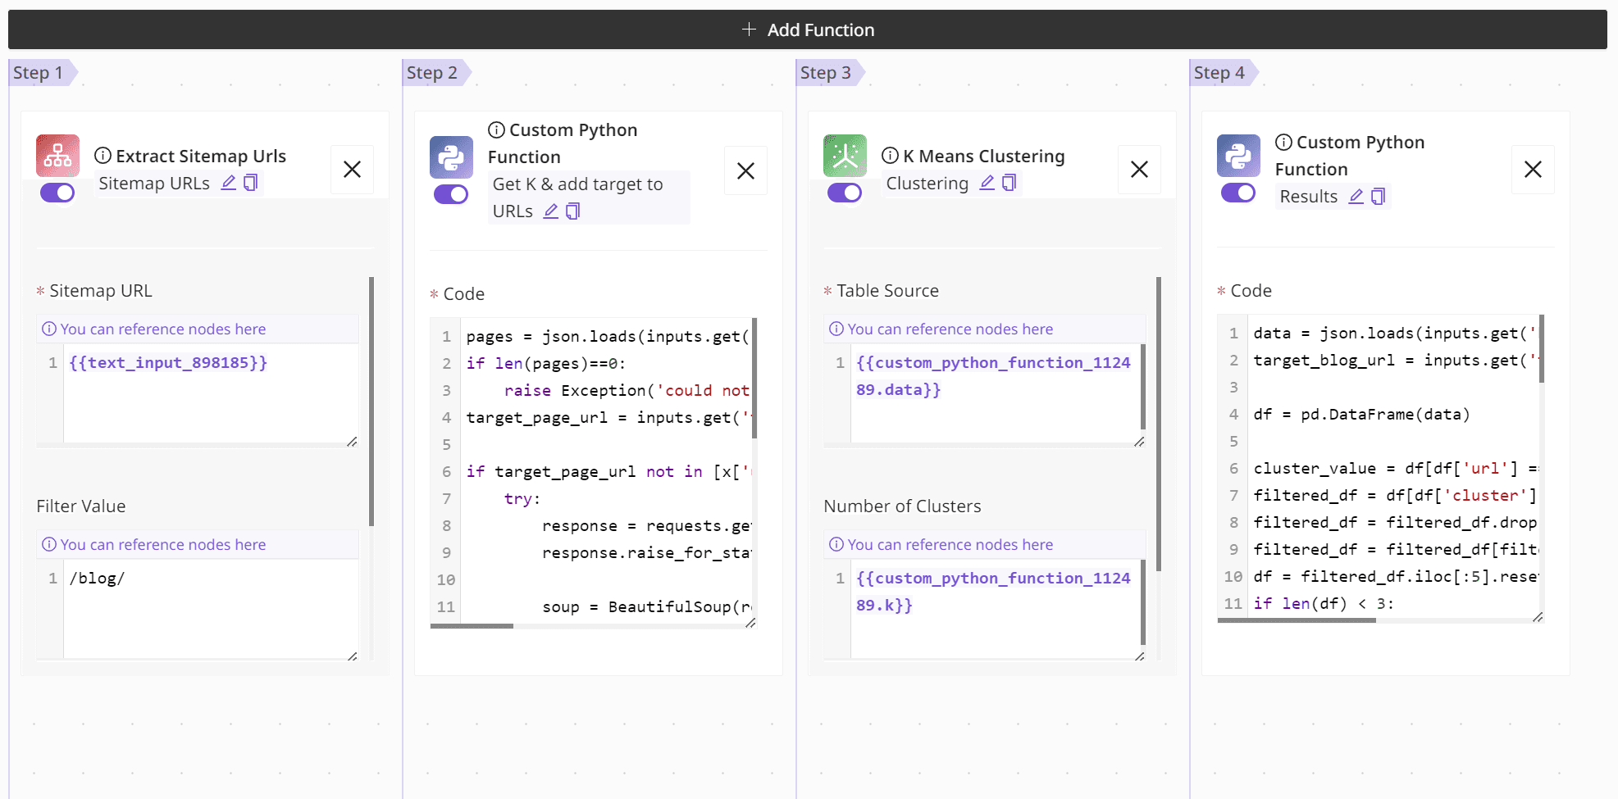Screen dimensions: 1618x799
Task: Copy the Results node
Action: click(x=1379, y=197)
